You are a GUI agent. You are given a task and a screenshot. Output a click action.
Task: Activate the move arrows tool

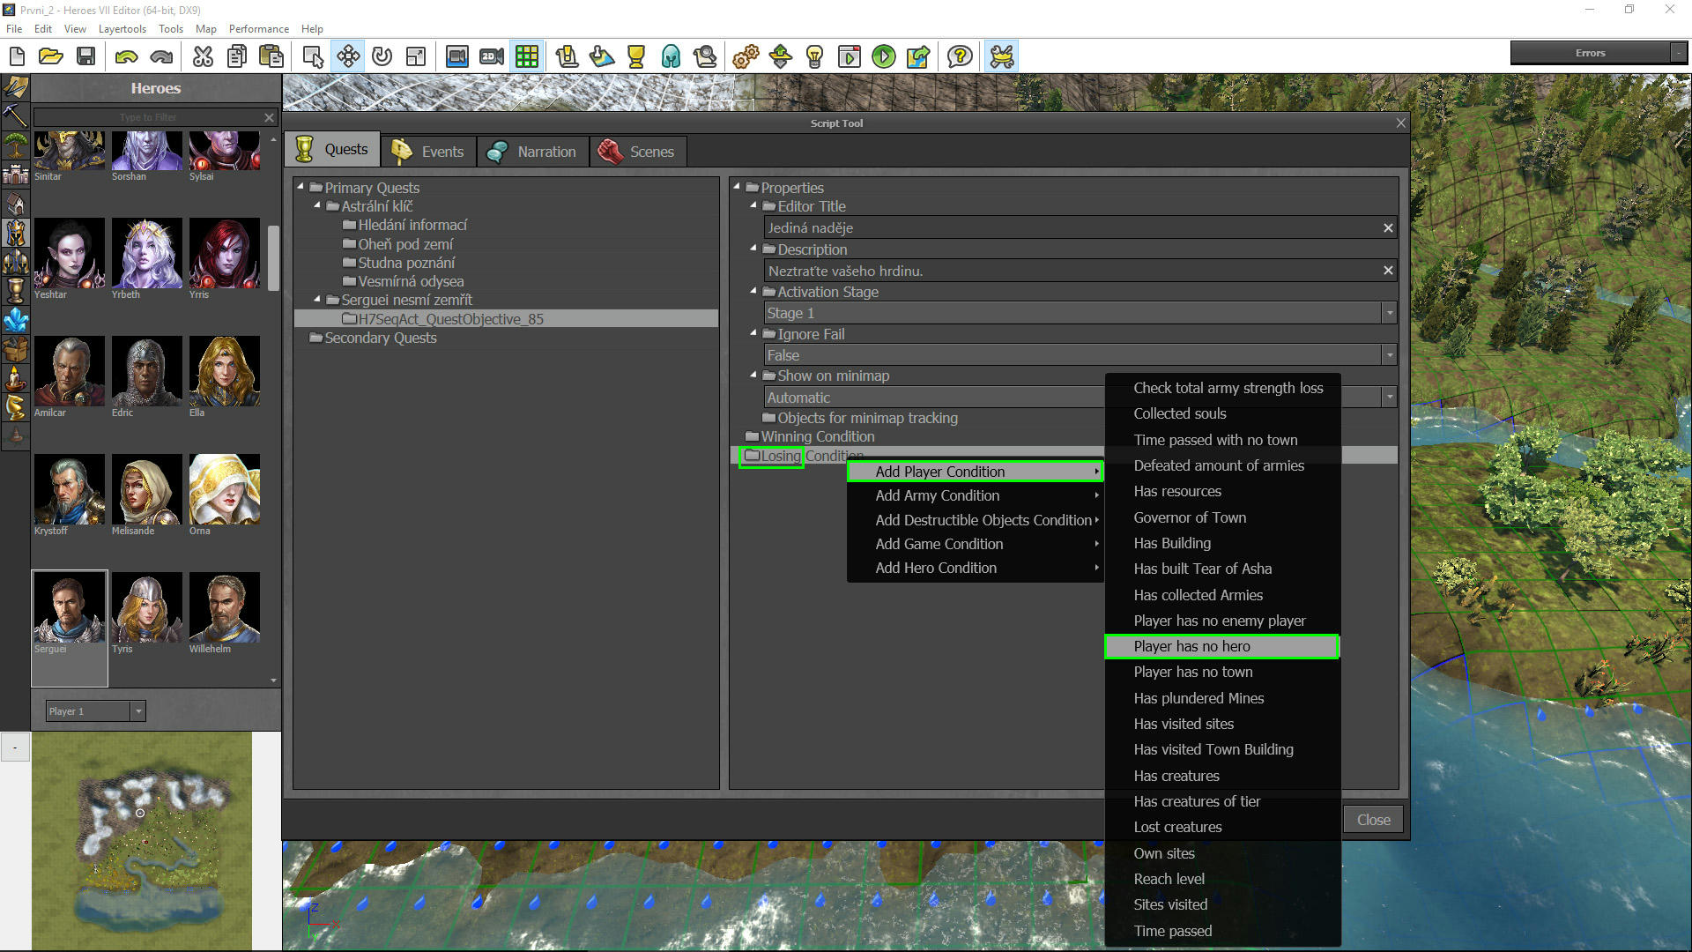point(348,57)
